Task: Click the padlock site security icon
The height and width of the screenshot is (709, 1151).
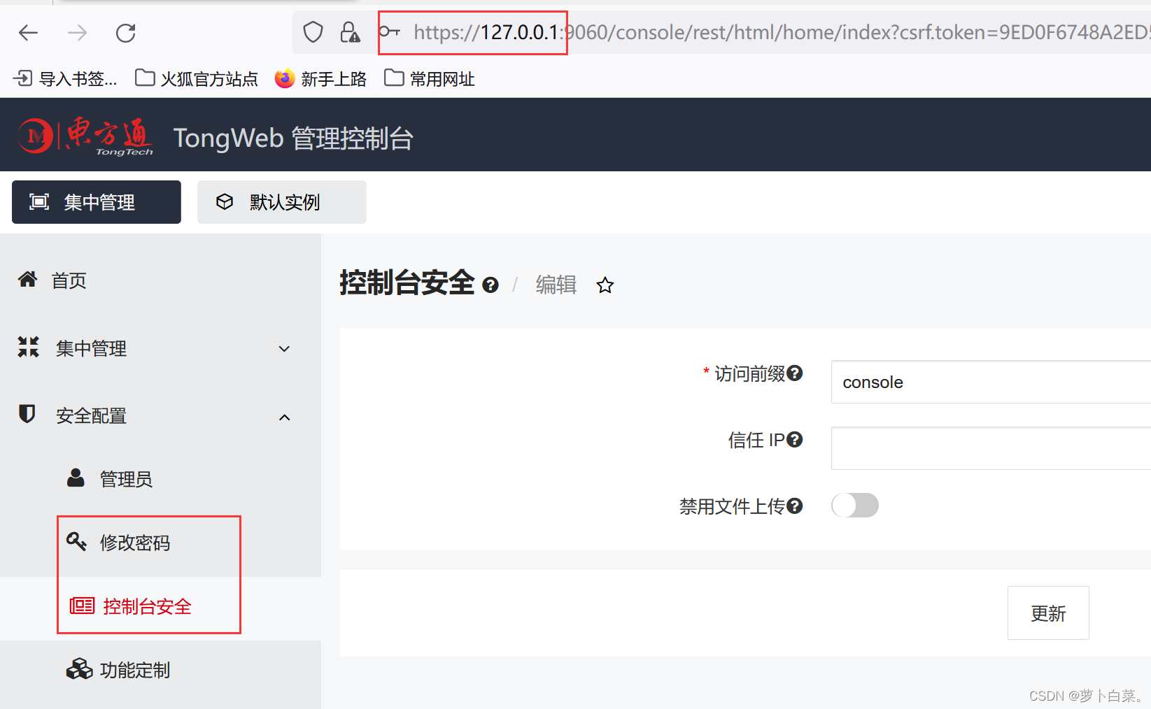Action: [350, 31]
